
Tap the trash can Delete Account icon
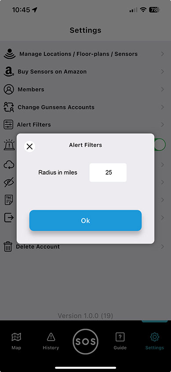(8, 247)
